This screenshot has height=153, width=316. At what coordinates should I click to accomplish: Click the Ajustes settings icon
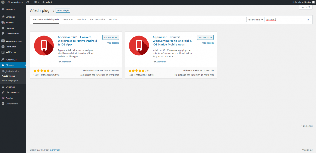pyautogui.click(x=3, y=98)
